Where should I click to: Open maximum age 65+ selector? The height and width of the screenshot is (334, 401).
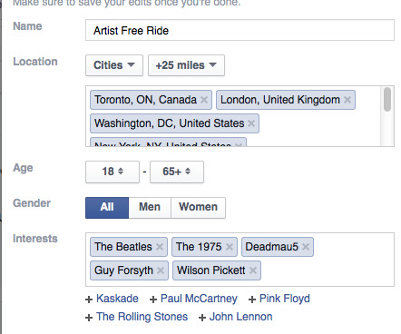tap(177, 172)
